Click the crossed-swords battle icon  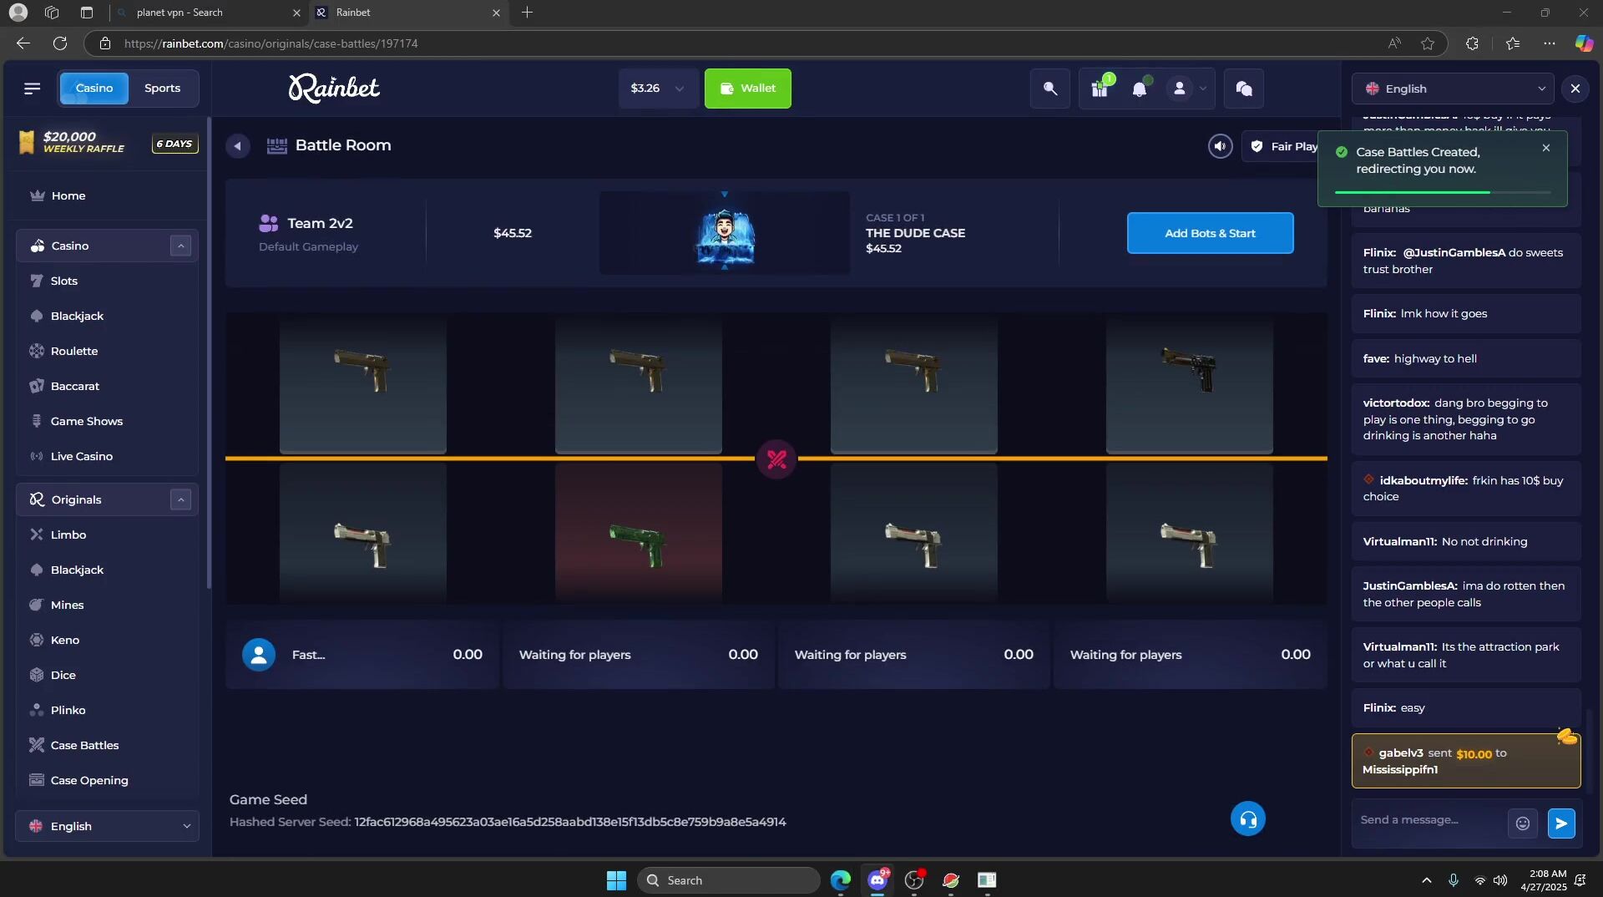tap(776, 459)
